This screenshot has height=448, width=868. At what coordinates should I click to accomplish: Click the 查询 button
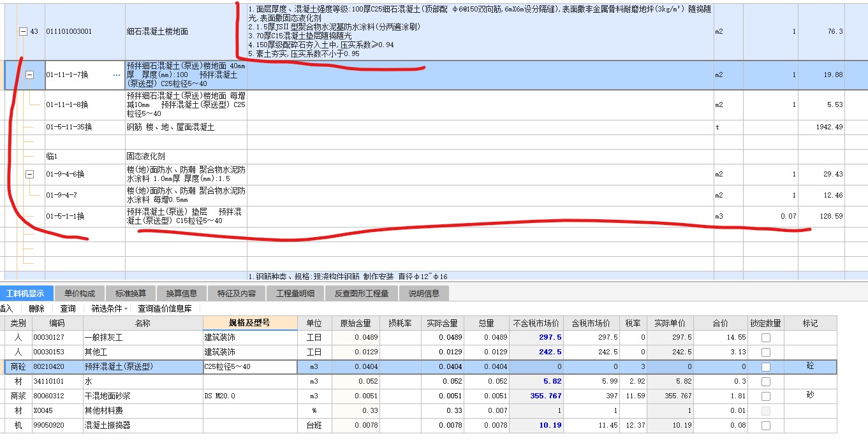68,308
